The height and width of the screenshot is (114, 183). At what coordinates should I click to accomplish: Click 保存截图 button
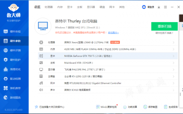(x=150, y=107)
